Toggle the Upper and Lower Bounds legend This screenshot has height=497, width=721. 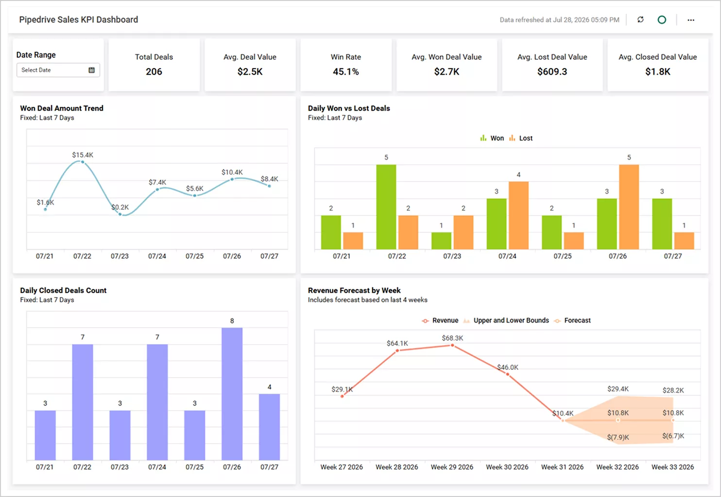(506, 320)
